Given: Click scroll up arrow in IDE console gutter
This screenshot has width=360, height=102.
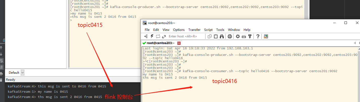Looking at the screenshot, I should click(x=1, y=47).
